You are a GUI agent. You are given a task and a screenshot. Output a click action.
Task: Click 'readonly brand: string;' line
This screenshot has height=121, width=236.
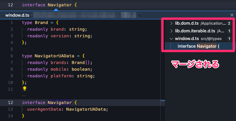(x=57, y=29)
